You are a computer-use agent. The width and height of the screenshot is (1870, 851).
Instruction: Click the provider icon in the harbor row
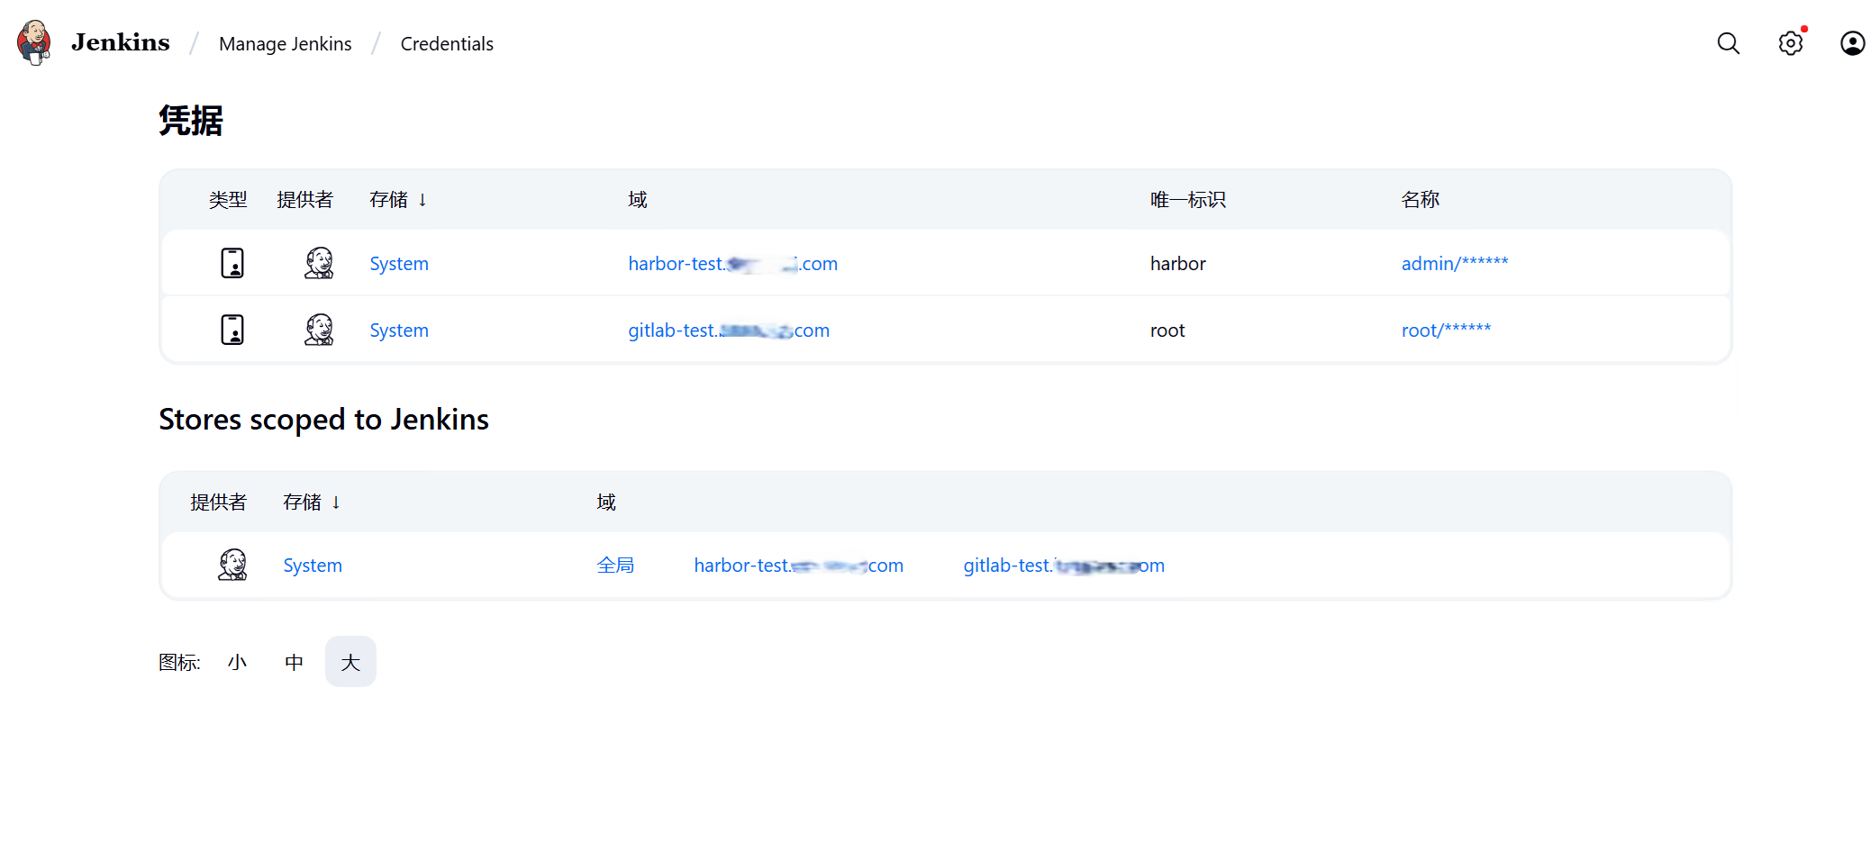(x=319, y=263)
